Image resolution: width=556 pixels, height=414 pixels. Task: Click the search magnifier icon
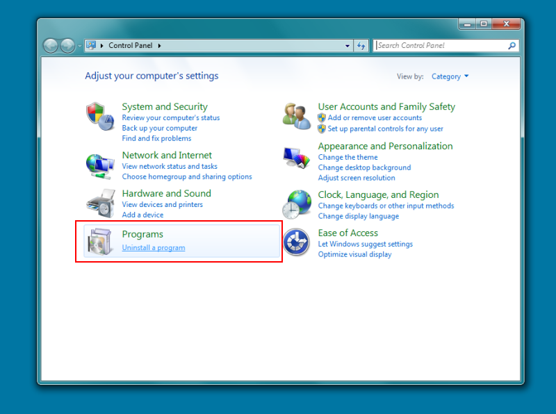[512, 45]
